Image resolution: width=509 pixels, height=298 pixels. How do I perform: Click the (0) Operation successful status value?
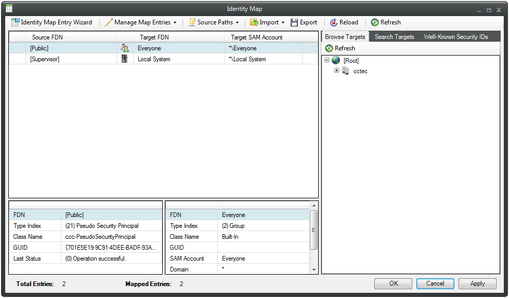111,259
